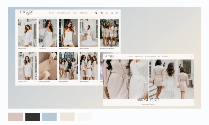Click the Le Rose logo on the Bridal Party page
Screen dimensions: 209x125
109,56
